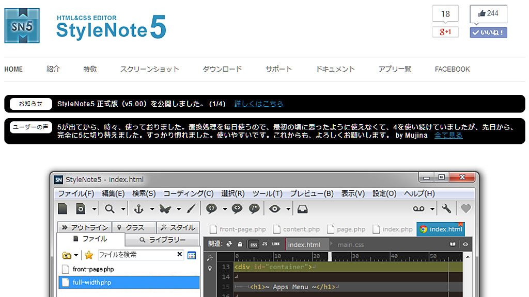Image resolution: width=529 pixels, height=297 pixels.
Task: Click the お知らせ label badge
Action: pos(30,104)
